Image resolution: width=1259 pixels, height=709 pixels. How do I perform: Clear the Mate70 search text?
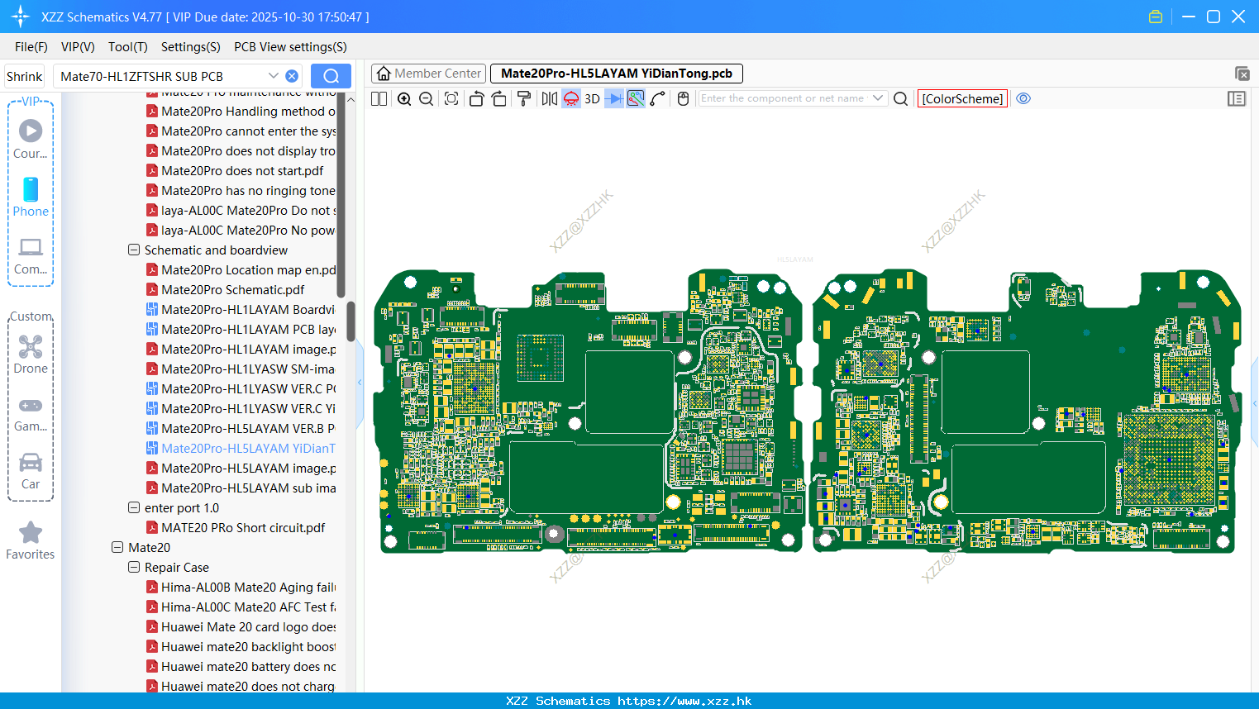coord(292,76)
